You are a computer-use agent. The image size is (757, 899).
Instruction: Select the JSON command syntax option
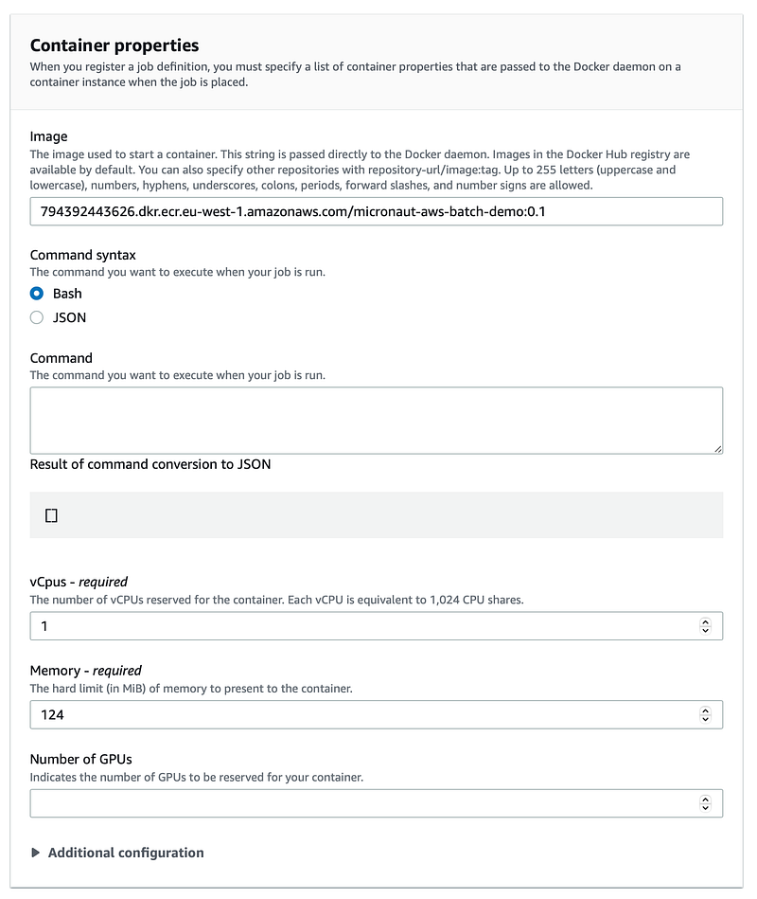tap(37, 317)
